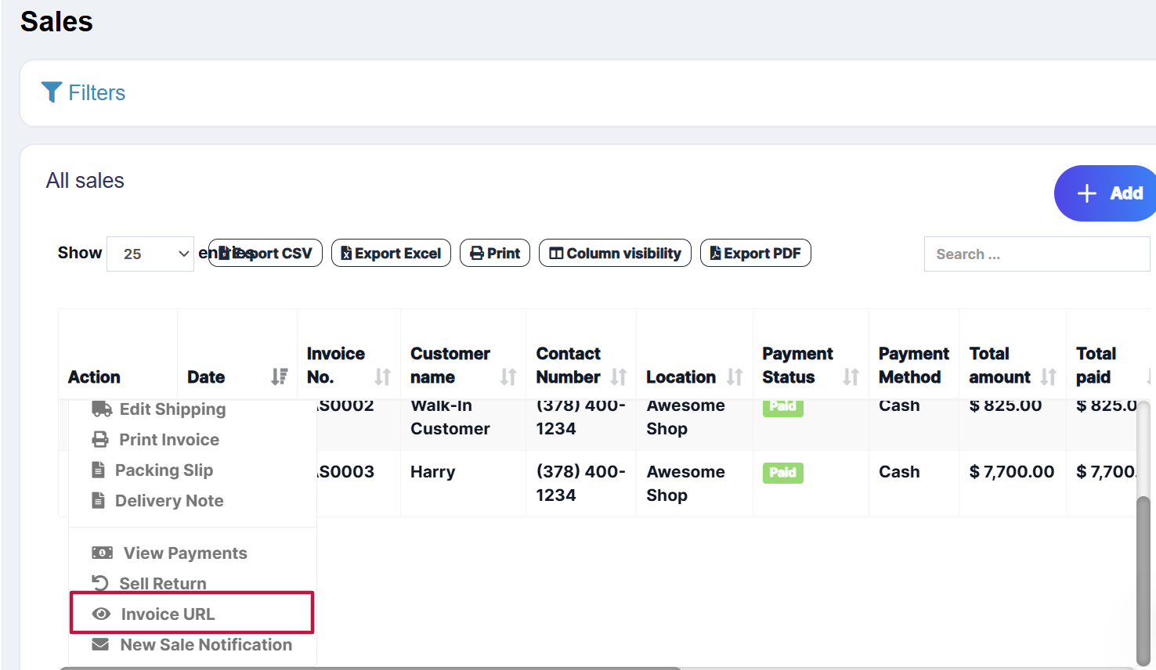Screen dimensions: 1156x670
Task: Click the sort arrows for Payment Status
Action: pyautogui.click(x=851, y=377)
